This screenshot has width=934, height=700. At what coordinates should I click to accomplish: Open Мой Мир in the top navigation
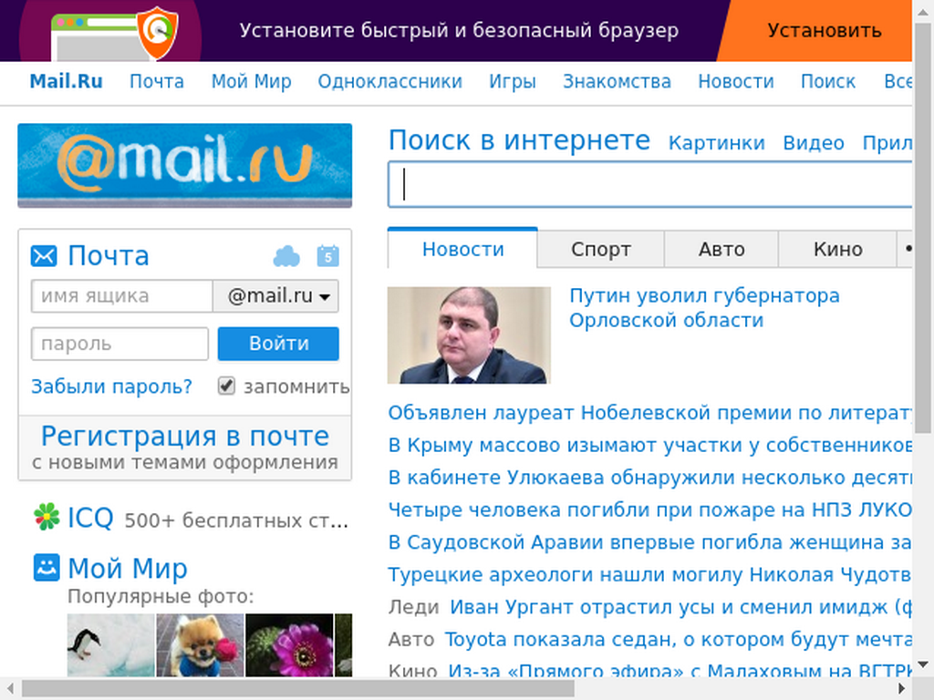[x=252, y=81]
